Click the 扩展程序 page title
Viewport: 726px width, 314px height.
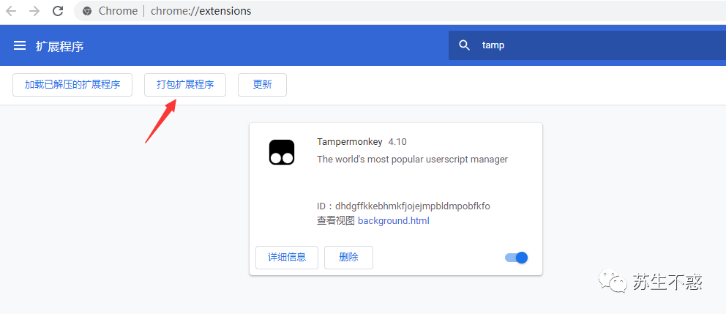[x=60, y=46]
